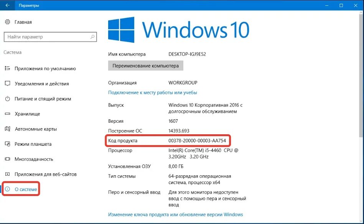364x224 pixels.
Task: Click system type value 64-разрядная операционная система
Action: (199, 179)
